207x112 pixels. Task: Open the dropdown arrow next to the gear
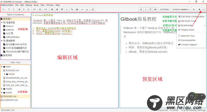(x=204, y=9)
